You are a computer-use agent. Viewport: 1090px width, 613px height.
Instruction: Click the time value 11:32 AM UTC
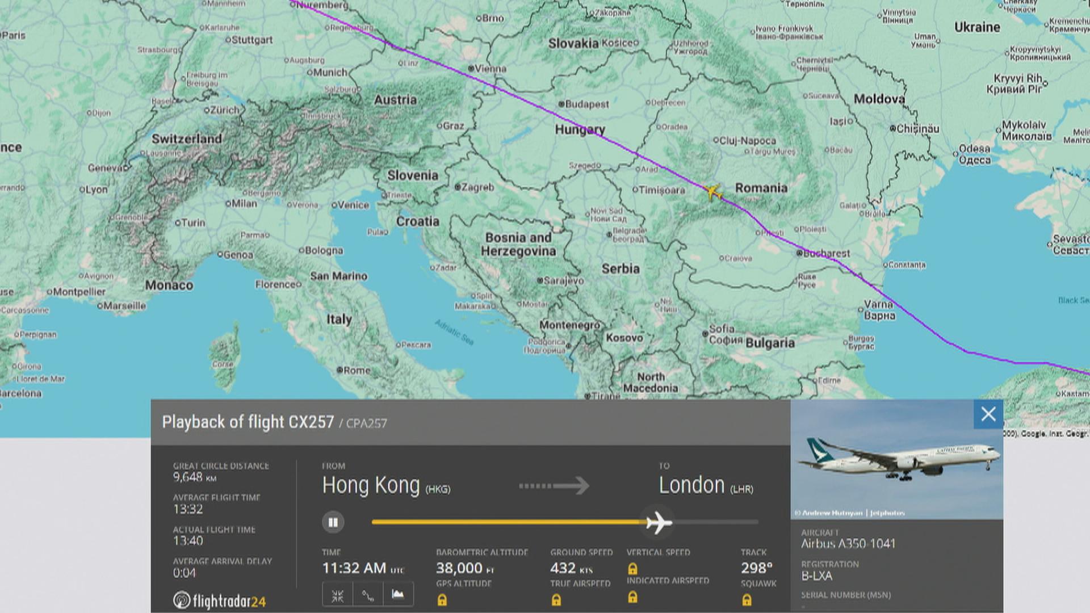(363, 568)
